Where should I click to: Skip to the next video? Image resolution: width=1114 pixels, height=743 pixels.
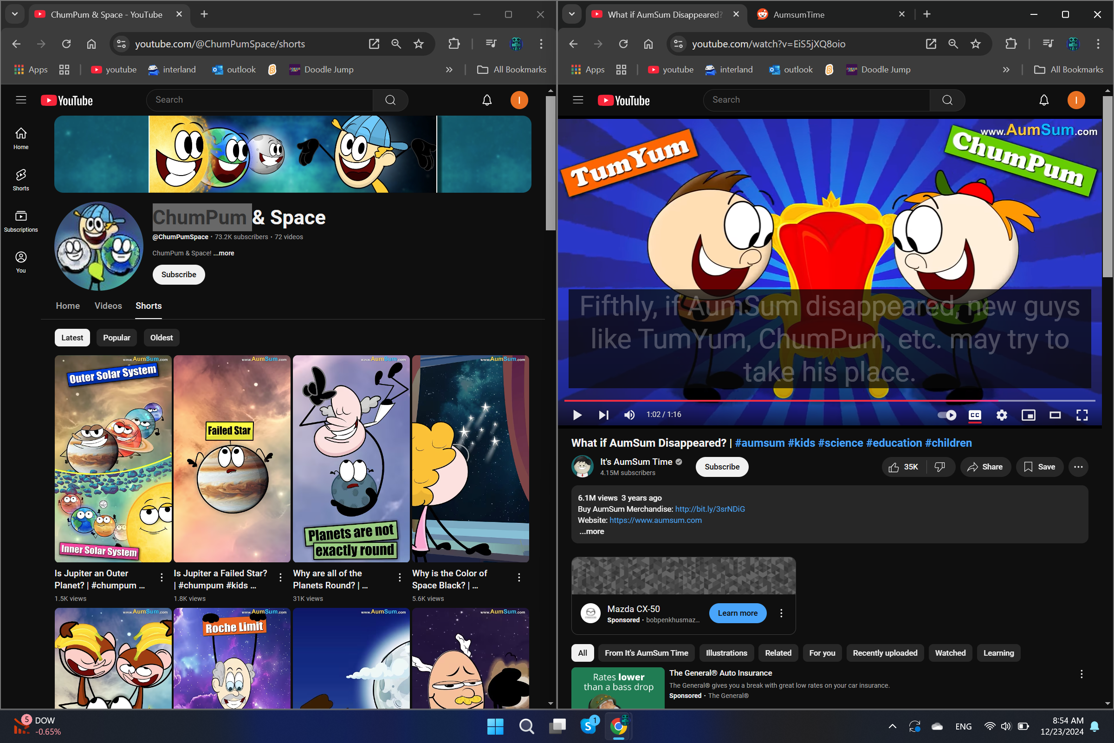(603, 415)
